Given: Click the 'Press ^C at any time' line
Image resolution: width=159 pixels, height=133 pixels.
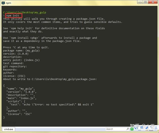Looking at the screenshot, I should (26, 47).
